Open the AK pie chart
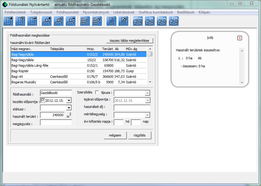Screen dimensions: 261x186 [150, 21]
